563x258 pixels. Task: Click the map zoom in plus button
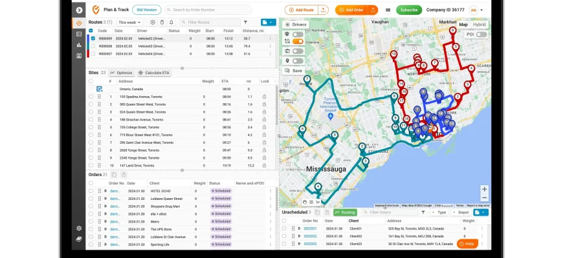(x=484, y=190)
